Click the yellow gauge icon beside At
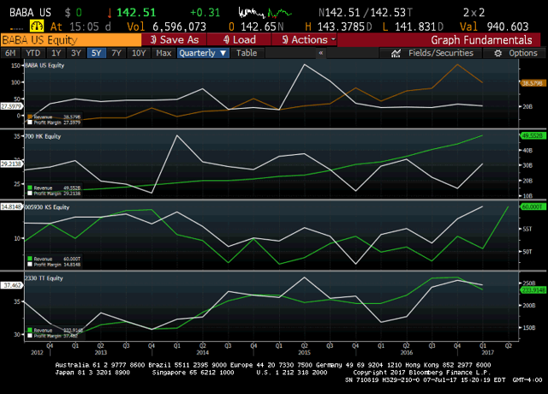Screen dimensions: 548x394 pyautogui.click(x=37, y=27)
